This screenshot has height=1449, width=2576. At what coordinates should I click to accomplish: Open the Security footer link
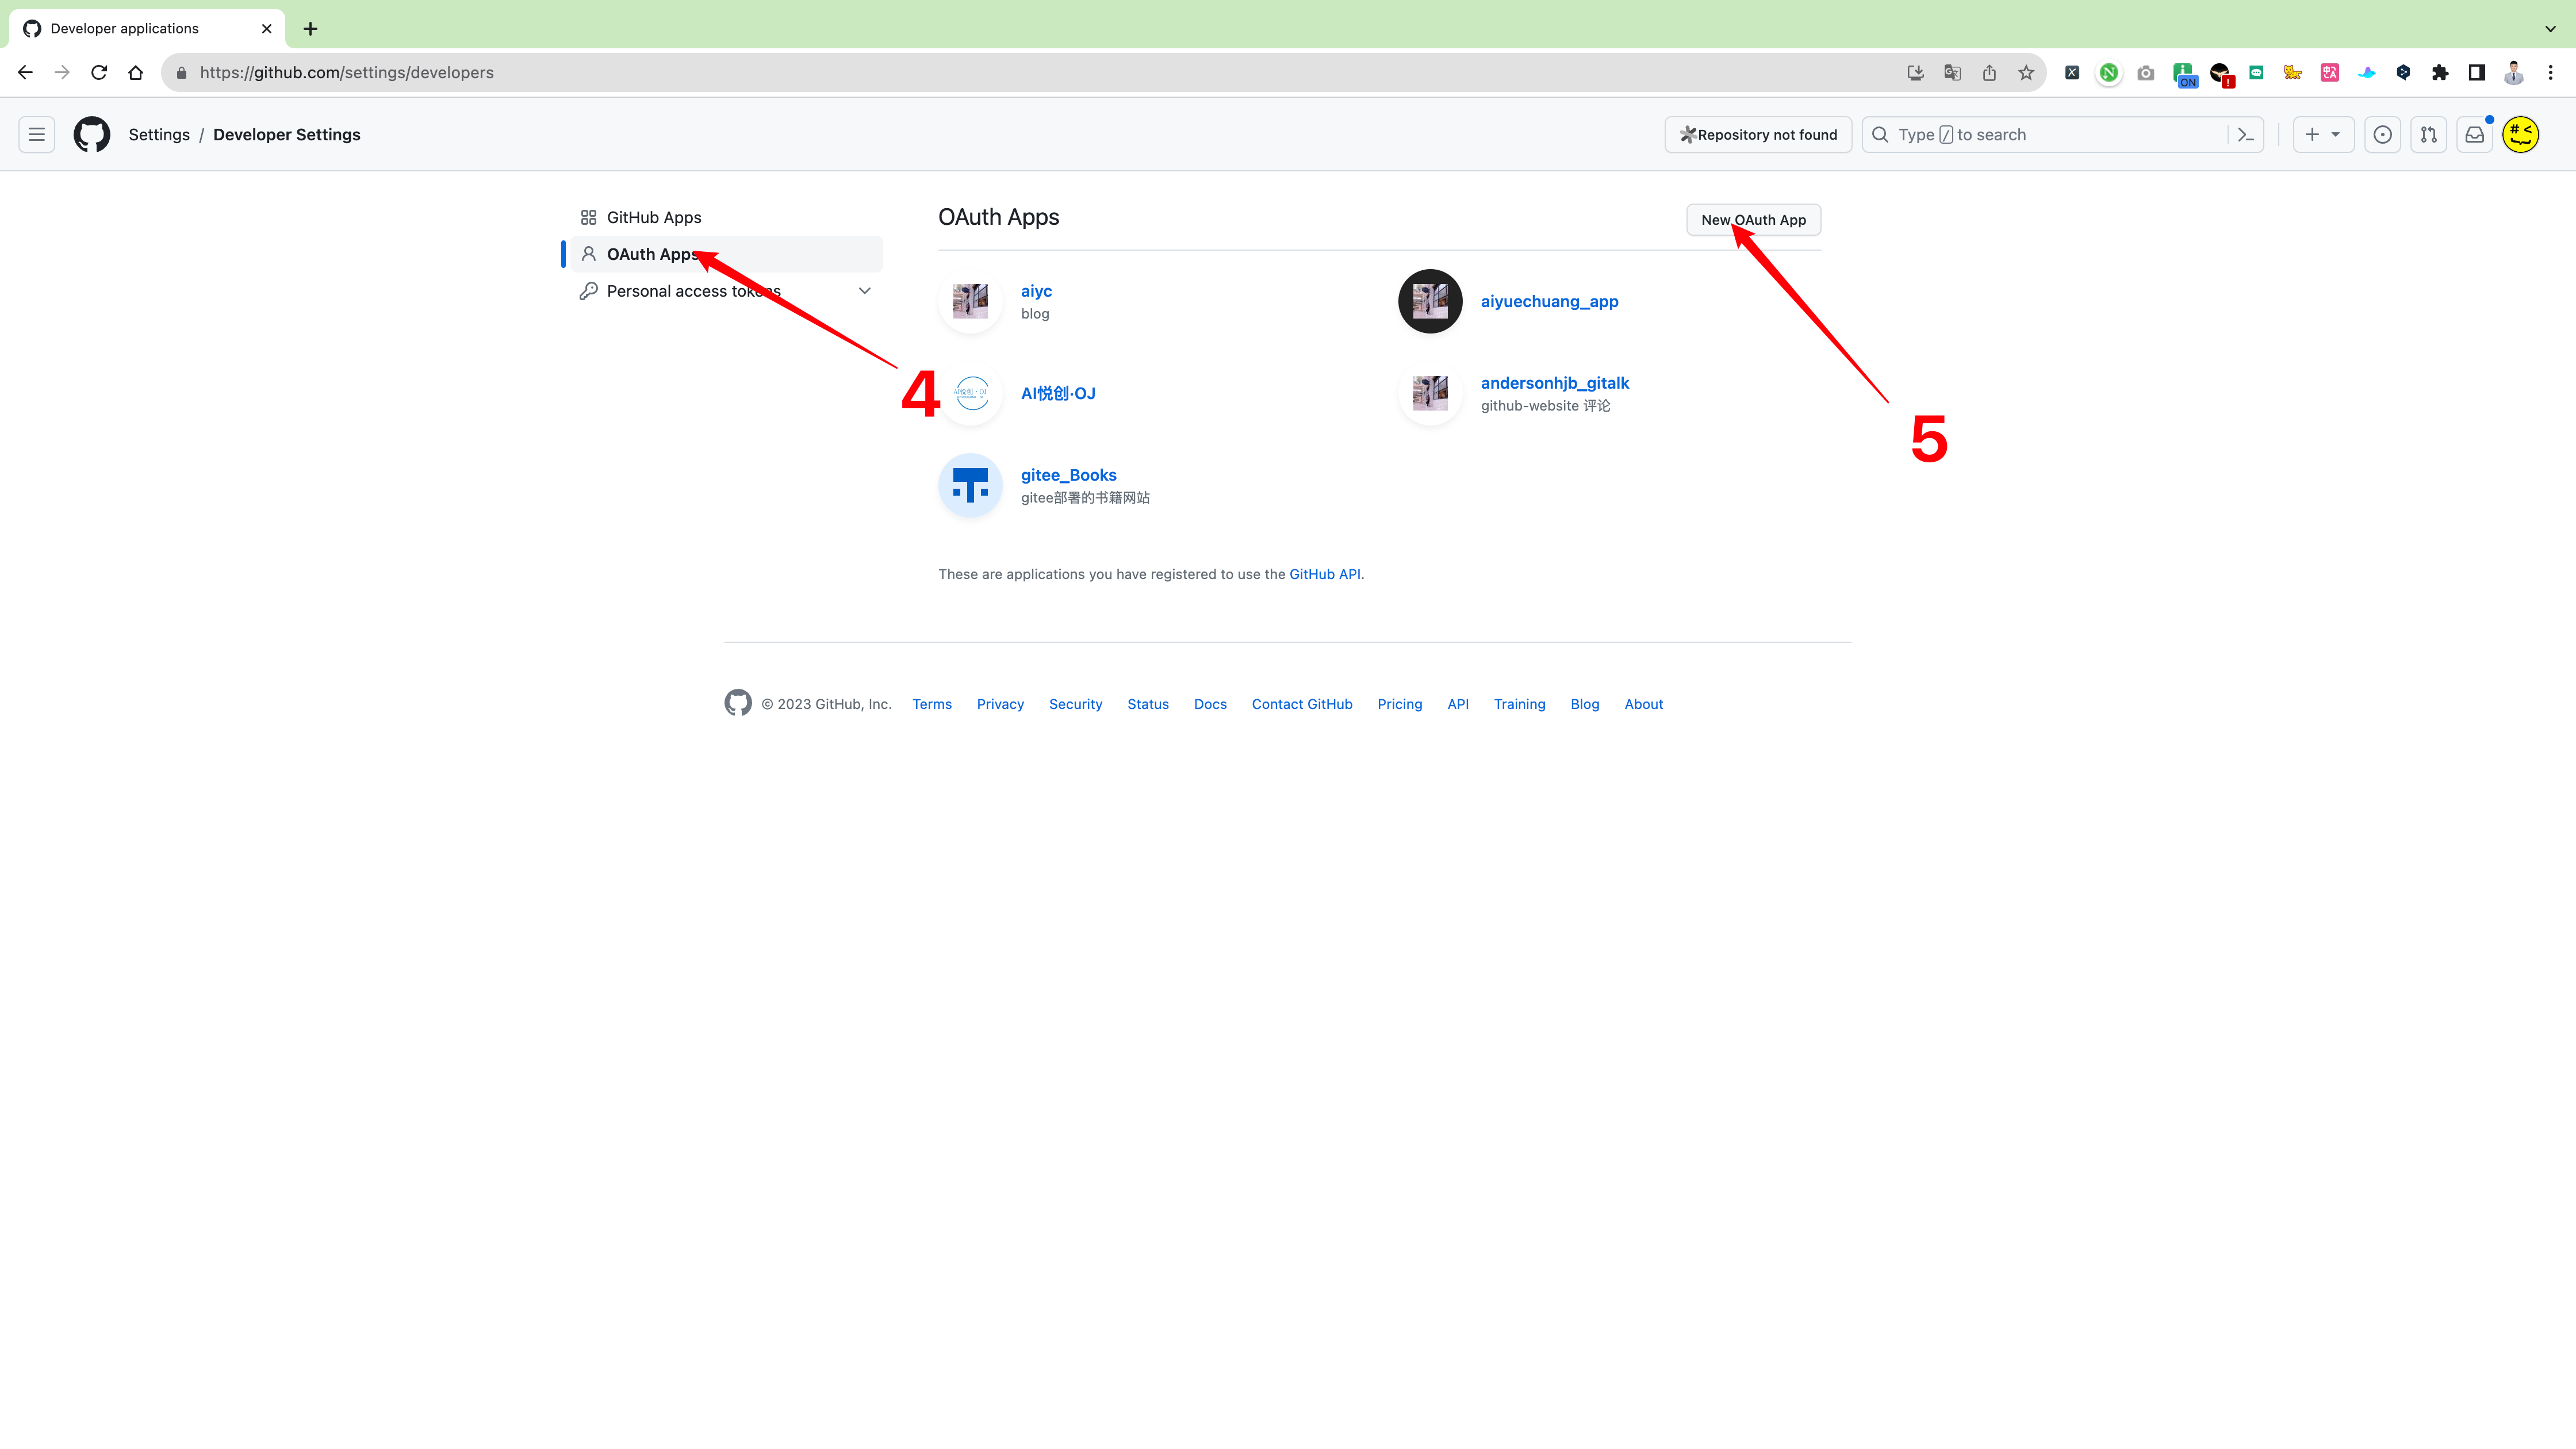[x=1076, y=704]
